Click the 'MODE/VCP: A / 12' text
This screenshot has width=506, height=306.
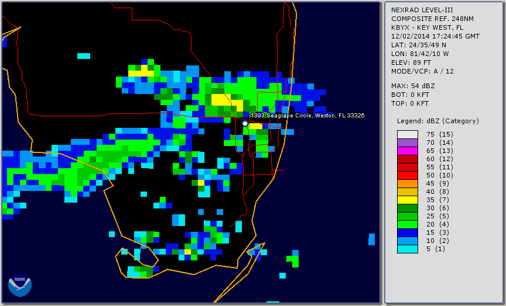click(422, 71)
